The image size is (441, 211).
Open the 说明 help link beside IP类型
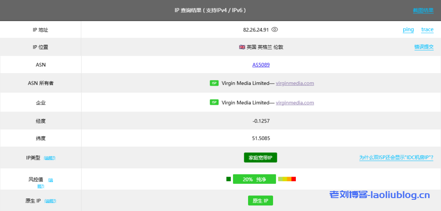coord(50,158)
